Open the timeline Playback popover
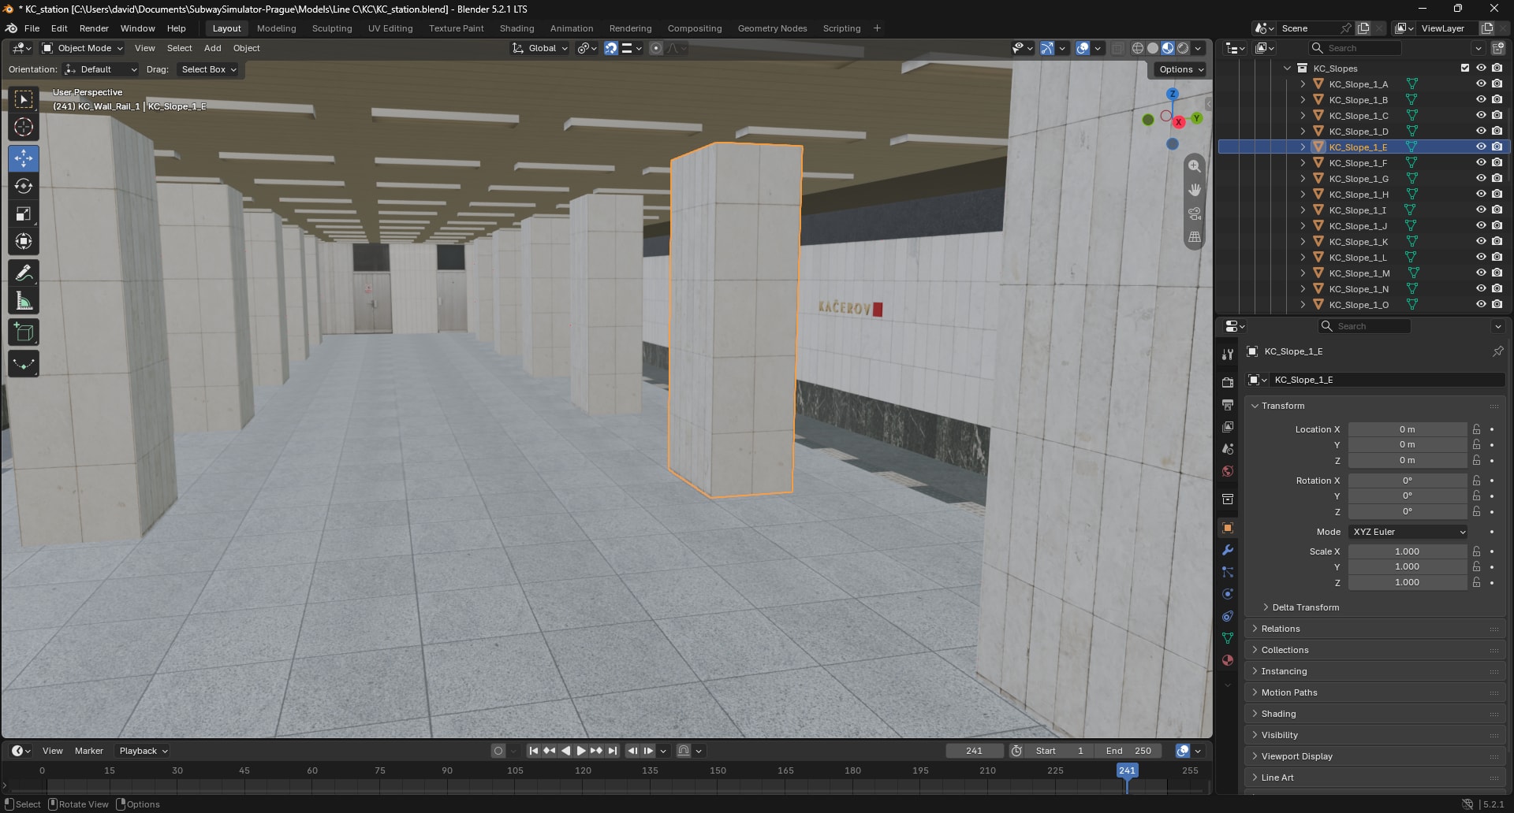 pyautogui.click(x=143, y=751)
